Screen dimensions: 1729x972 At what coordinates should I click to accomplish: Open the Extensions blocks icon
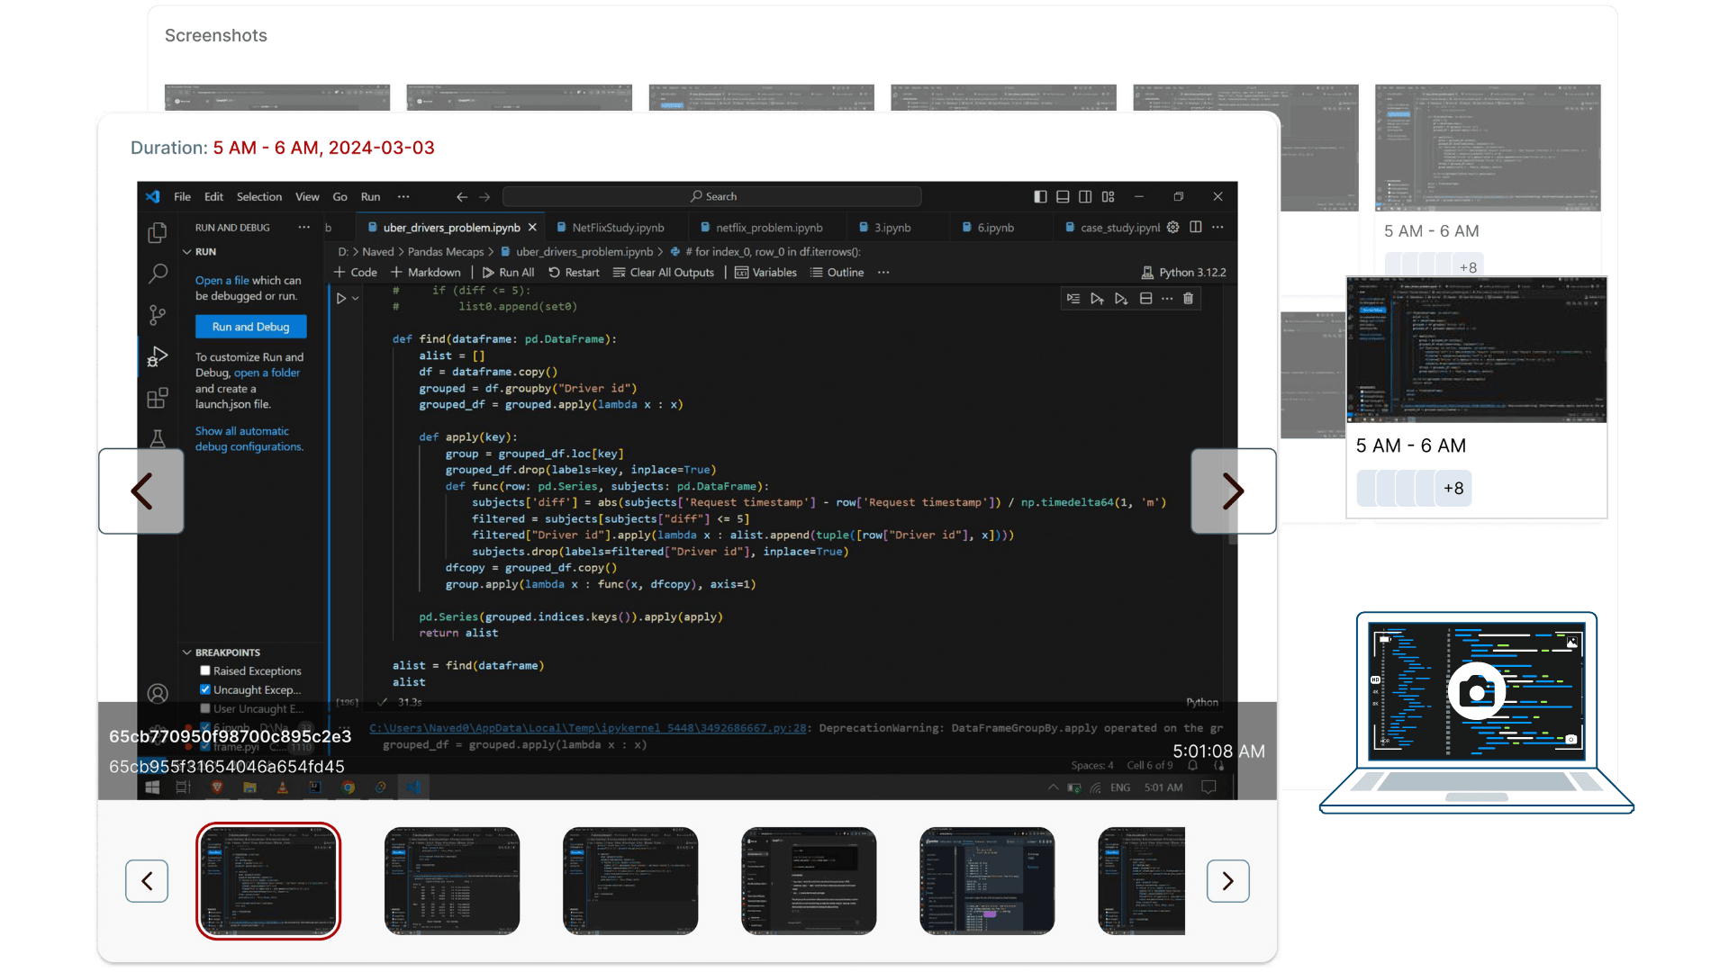click(158, 398)
